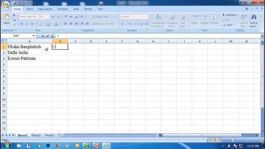This screenshot has height=149, width=265.
Task: Open the Sheet3 worksheet tab
Action: tap(49, 135)
